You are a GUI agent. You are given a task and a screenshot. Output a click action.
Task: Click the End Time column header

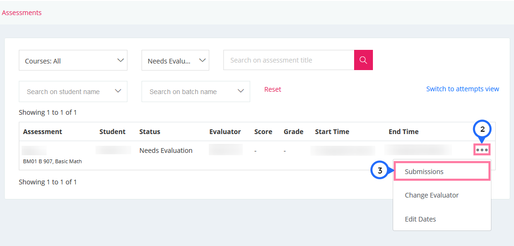pos(403,132)
